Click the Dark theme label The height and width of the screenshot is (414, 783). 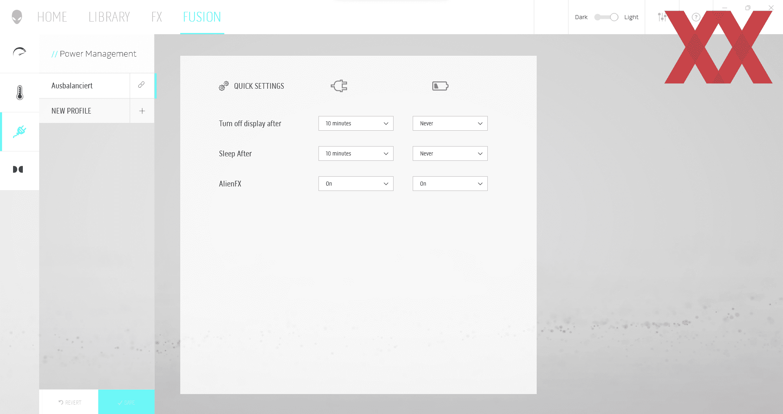click(x=581, y=17)
